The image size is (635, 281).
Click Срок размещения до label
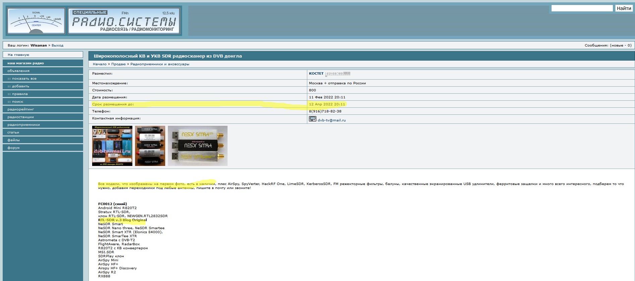pyautogui.click(x=113, y=104)
